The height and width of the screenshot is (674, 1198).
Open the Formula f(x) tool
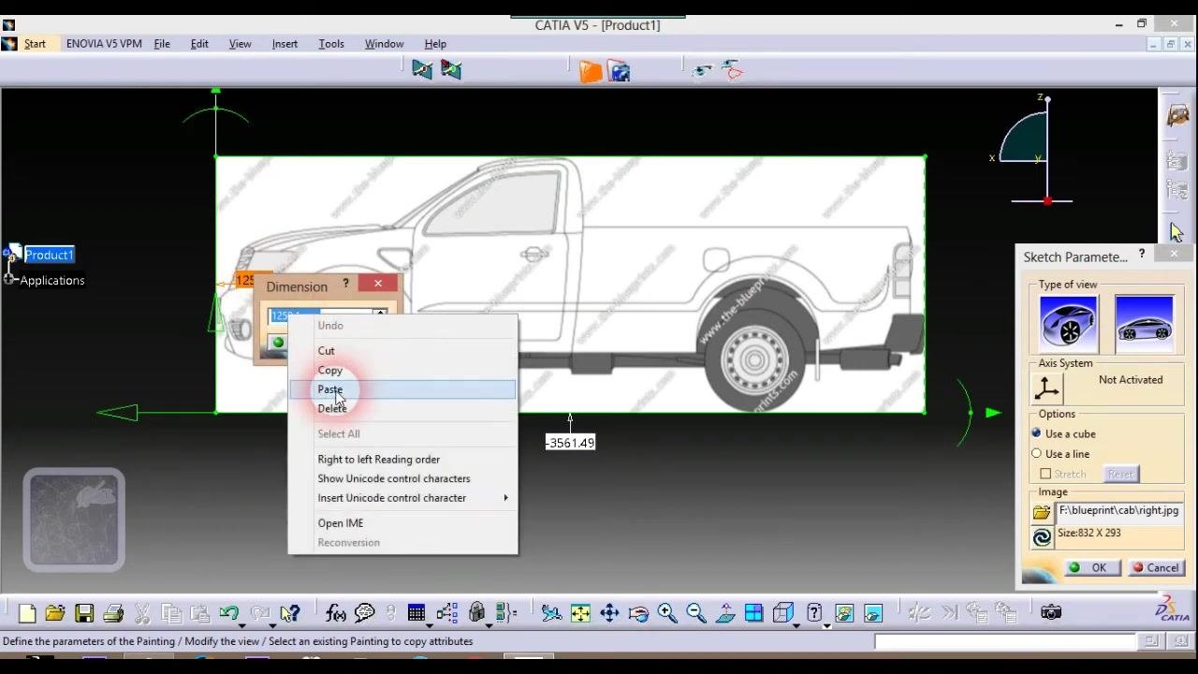[335, 613]
